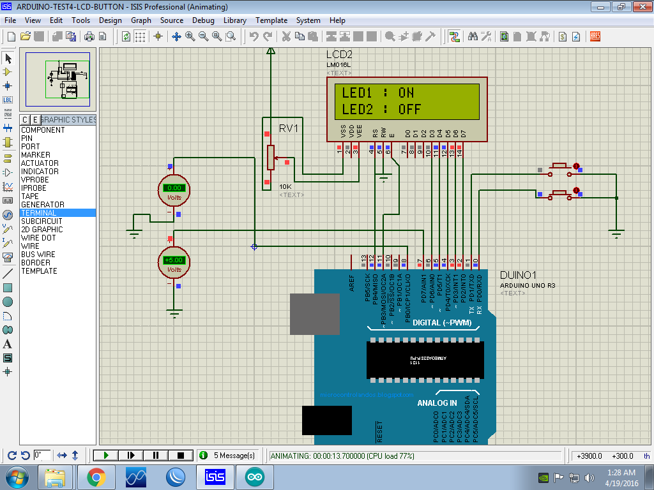
Task: Select the 2D Graphics Line tool
Action: [x=8, y=273]
